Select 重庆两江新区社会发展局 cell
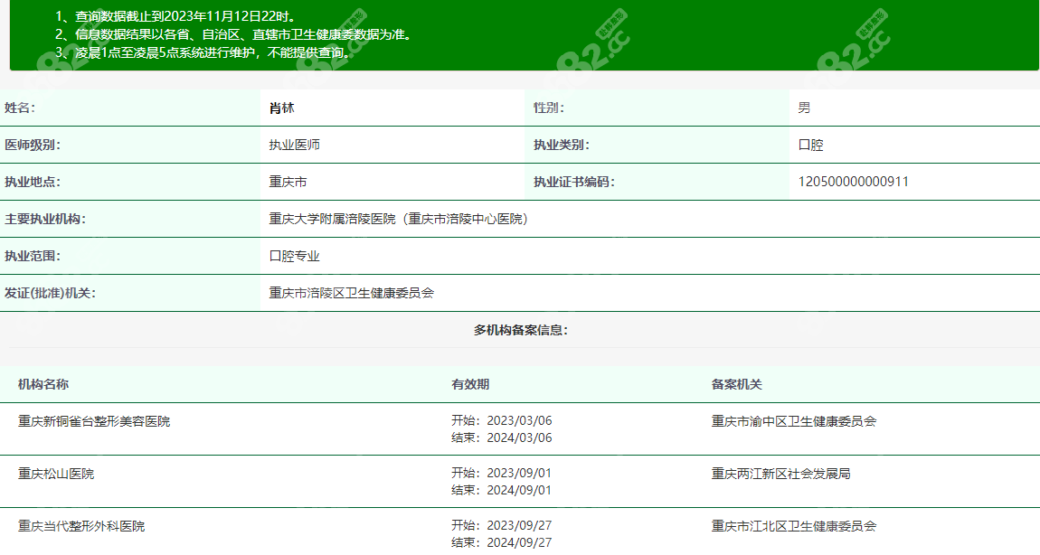This screenshot has height=555, width=1040. tap(780, 475)
